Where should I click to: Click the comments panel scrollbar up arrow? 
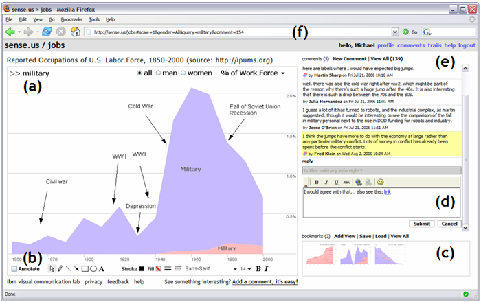point(465,68)
